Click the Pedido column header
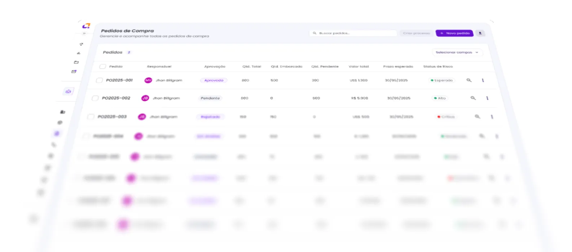The width and height of the screenshot is (572, 252). [116, 66]
